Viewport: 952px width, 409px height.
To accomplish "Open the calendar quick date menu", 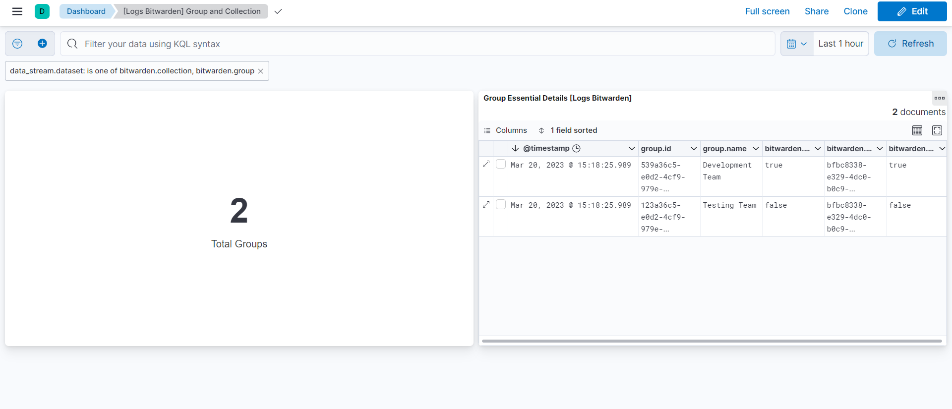I will point(797,44).
